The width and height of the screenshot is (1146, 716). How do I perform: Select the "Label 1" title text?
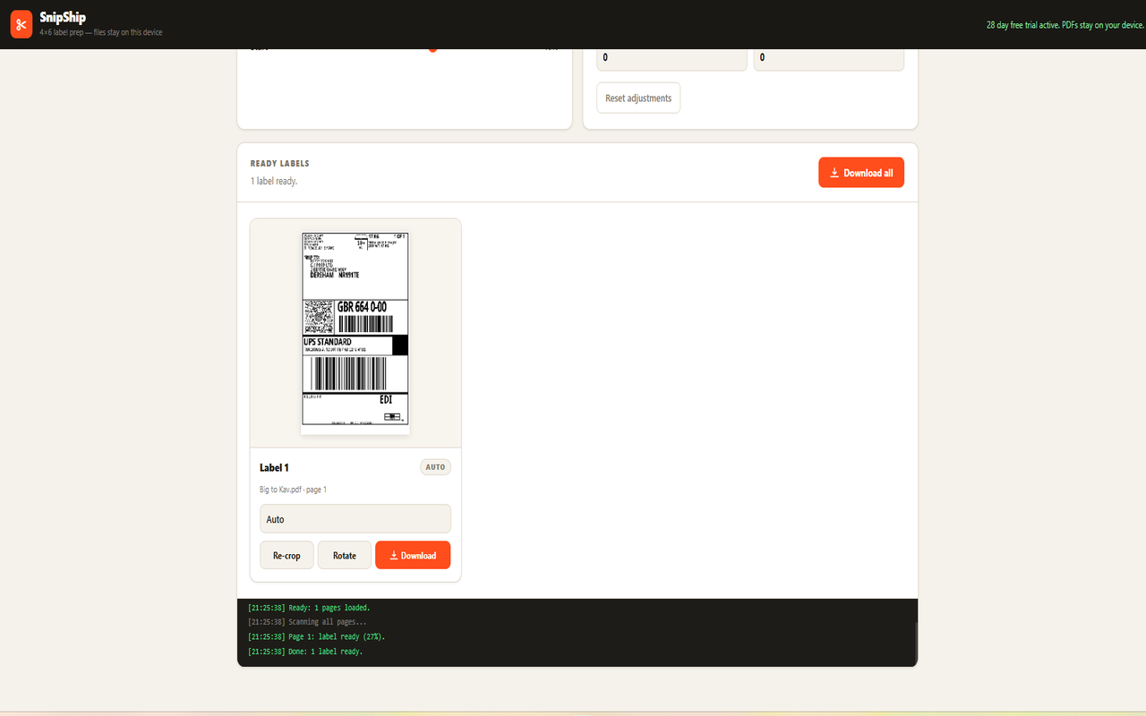point(274,467)
